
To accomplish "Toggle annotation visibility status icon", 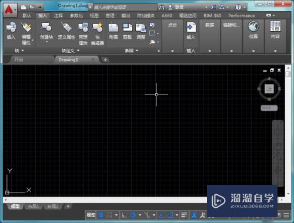I will [194, 215].
